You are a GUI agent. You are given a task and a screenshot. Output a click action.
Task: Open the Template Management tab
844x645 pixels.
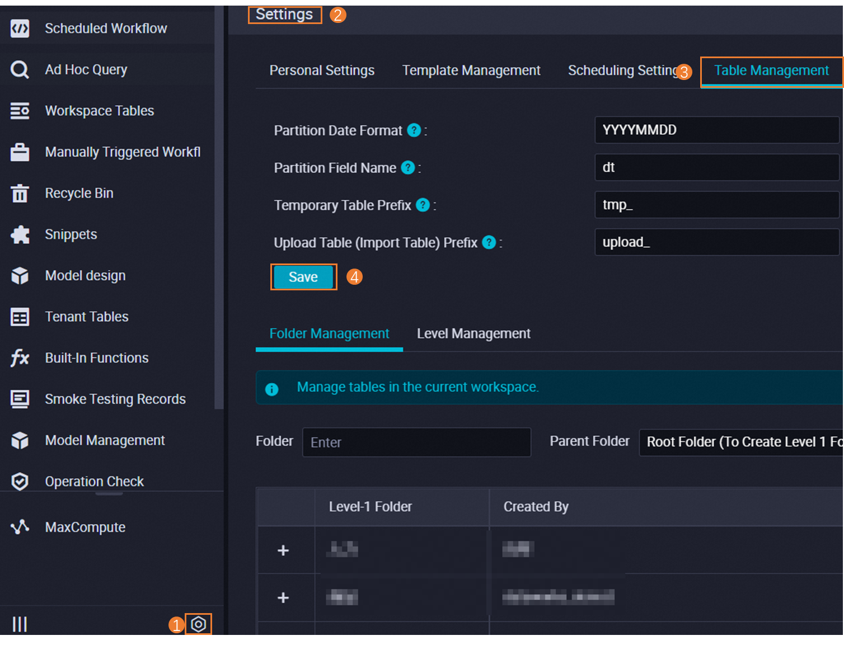(471, 70)
